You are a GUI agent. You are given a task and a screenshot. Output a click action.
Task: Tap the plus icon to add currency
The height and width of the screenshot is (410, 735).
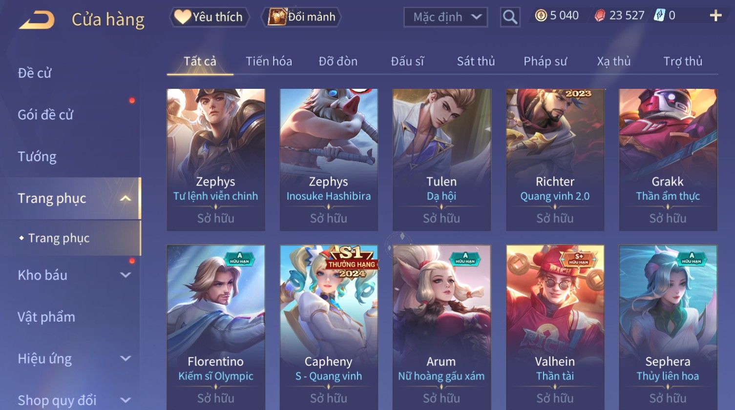click(715, 16)
